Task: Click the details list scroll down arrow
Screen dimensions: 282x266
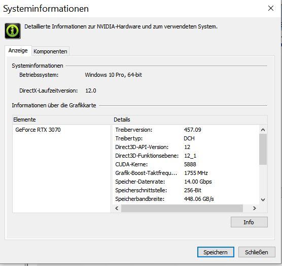Action: pyautogui.click(x=263, y=200)
